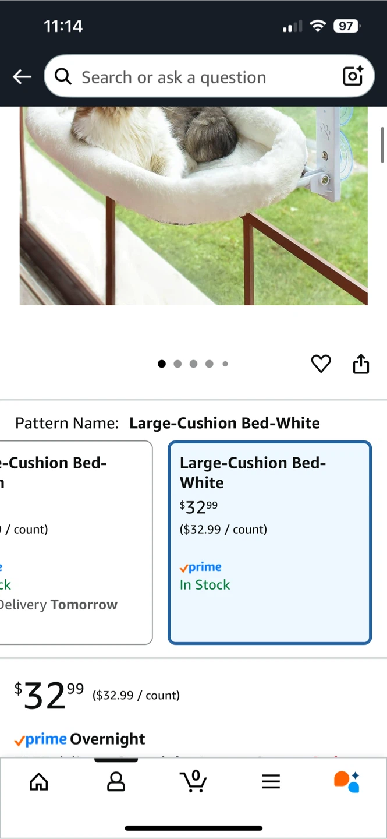Add item to wishlist with heart icon

point(321,364)
